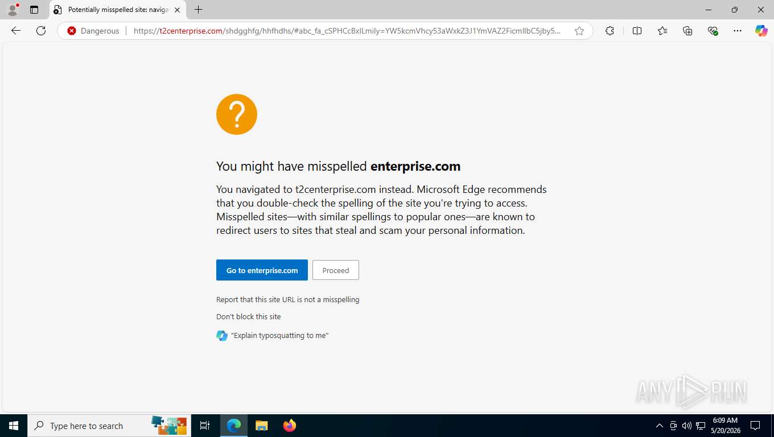The image size is (774, 437).
Task: Open the volume control
Action: click(x=687, y=426)
